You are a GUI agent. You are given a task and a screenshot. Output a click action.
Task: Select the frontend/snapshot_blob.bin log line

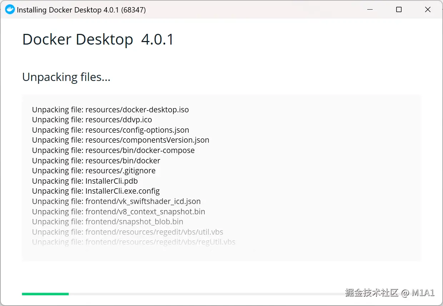click(108, 222)
